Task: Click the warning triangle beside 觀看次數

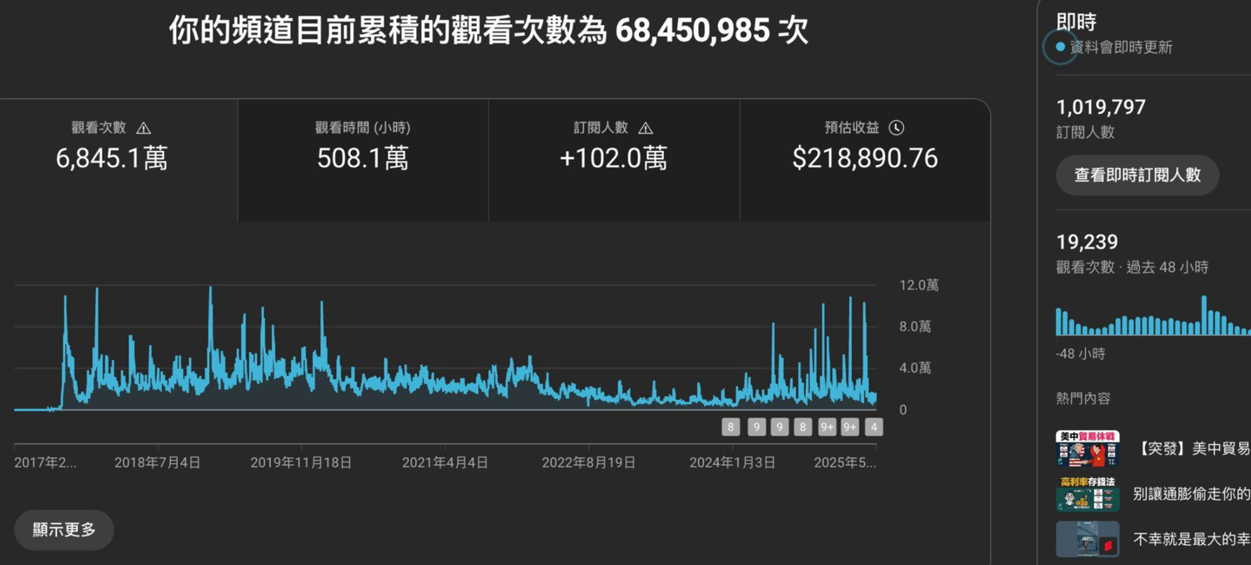Action: (x=143, y=128)
